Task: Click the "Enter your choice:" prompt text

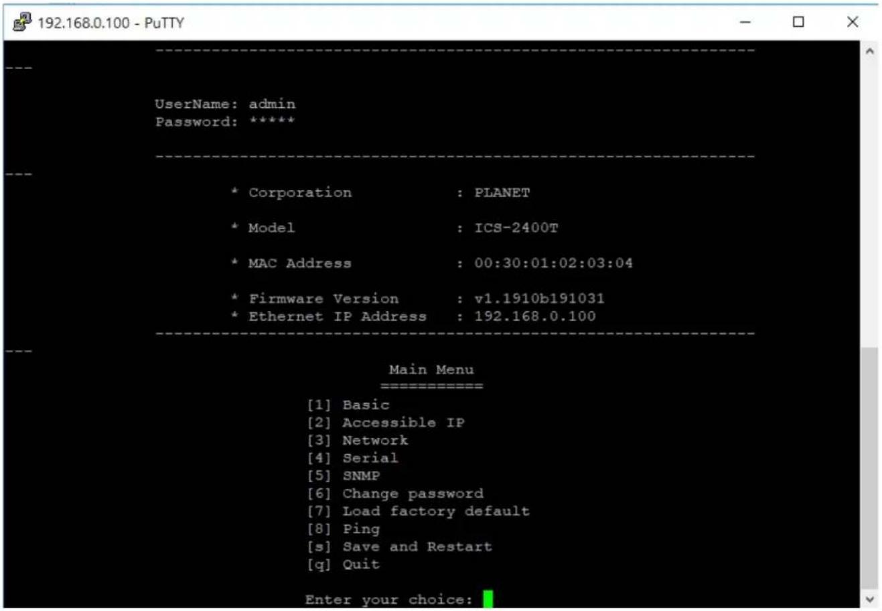Action: (389, 600)
